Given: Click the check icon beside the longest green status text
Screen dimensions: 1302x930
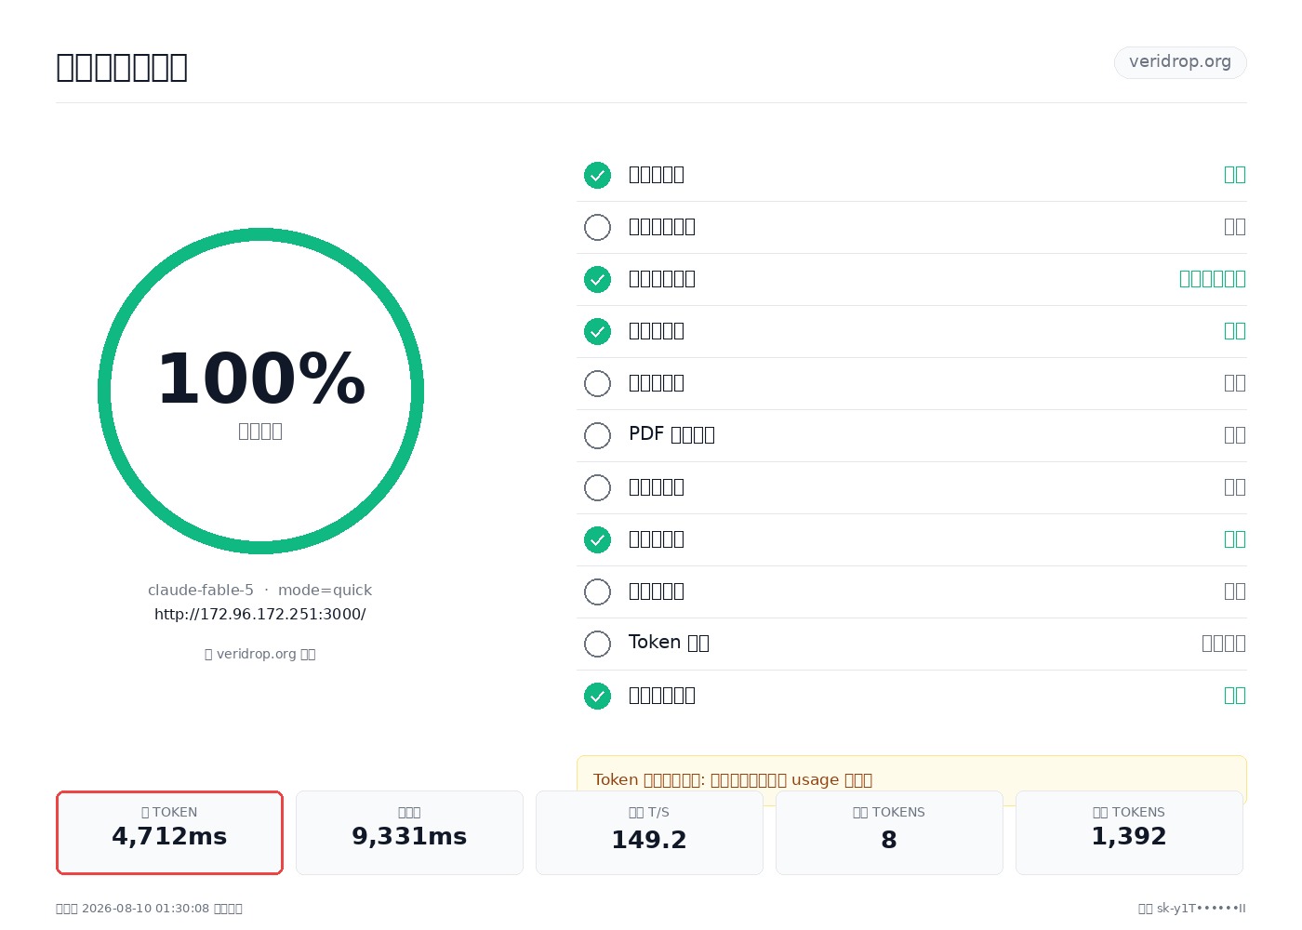Looking at the screenshot, I should [x=597, y=279].
